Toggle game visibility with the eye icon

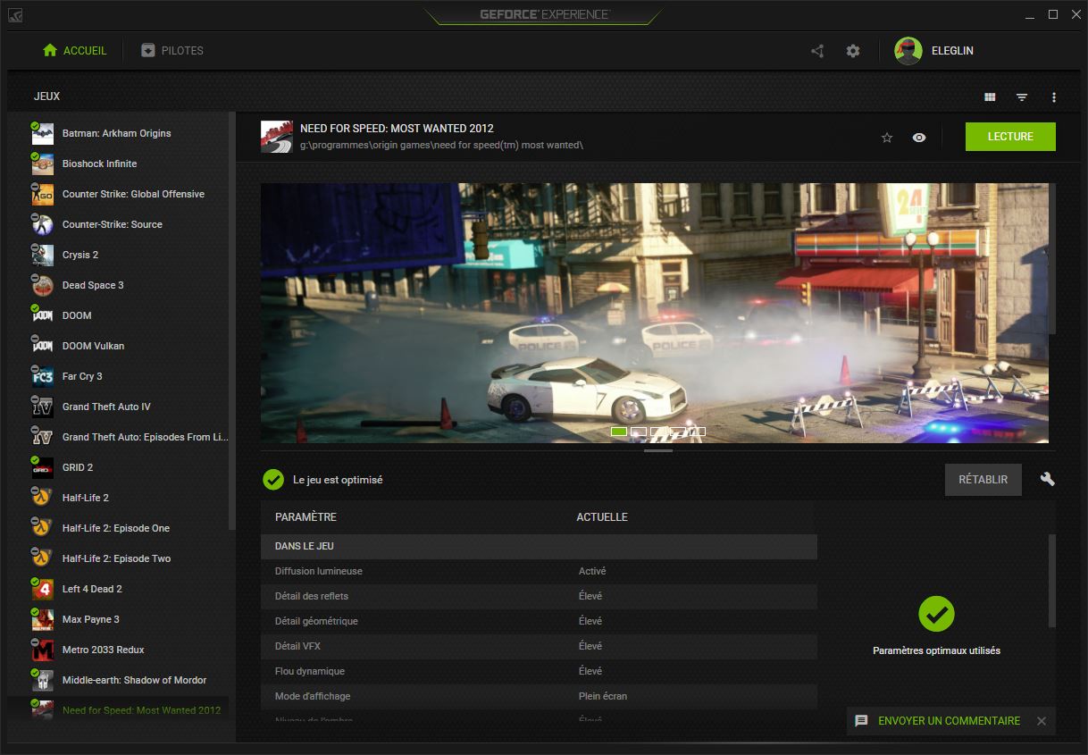[x=919, y=137]
